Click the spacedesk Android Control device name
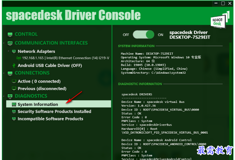Image resolution: width=235 pixels, height=160 pixels. 169,140
